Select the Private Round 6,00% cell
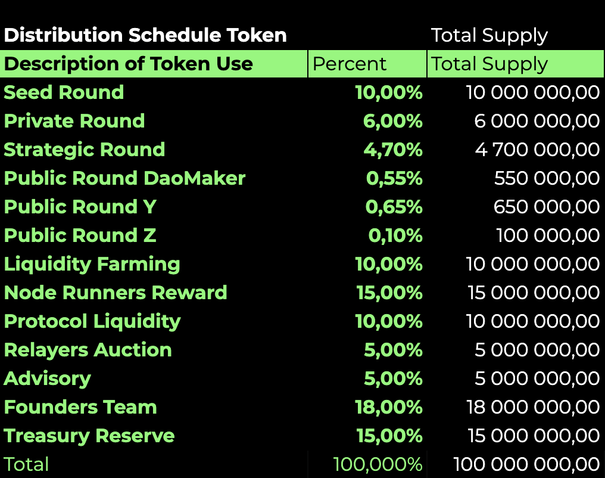 pyautogui.click(x=392, y=121)
